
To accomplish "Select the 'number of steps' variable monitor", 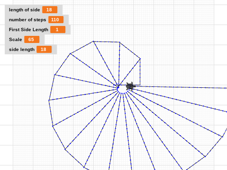I will [36, 20].
